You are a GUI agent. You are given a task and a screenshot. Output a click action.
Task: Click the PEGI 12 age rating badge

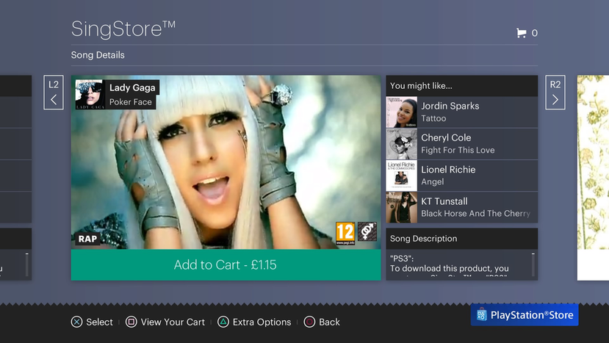click(345, 233)
